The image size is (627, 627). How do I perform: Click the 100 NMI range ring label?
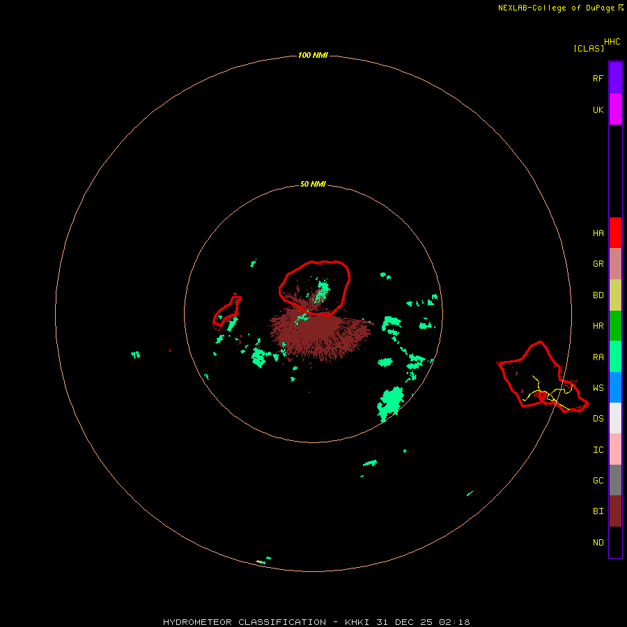(313, 55)
